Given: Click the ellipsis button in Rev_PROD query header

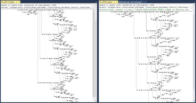Looking at the screenshot, I should pyautogui.click(x=191, y=7).
